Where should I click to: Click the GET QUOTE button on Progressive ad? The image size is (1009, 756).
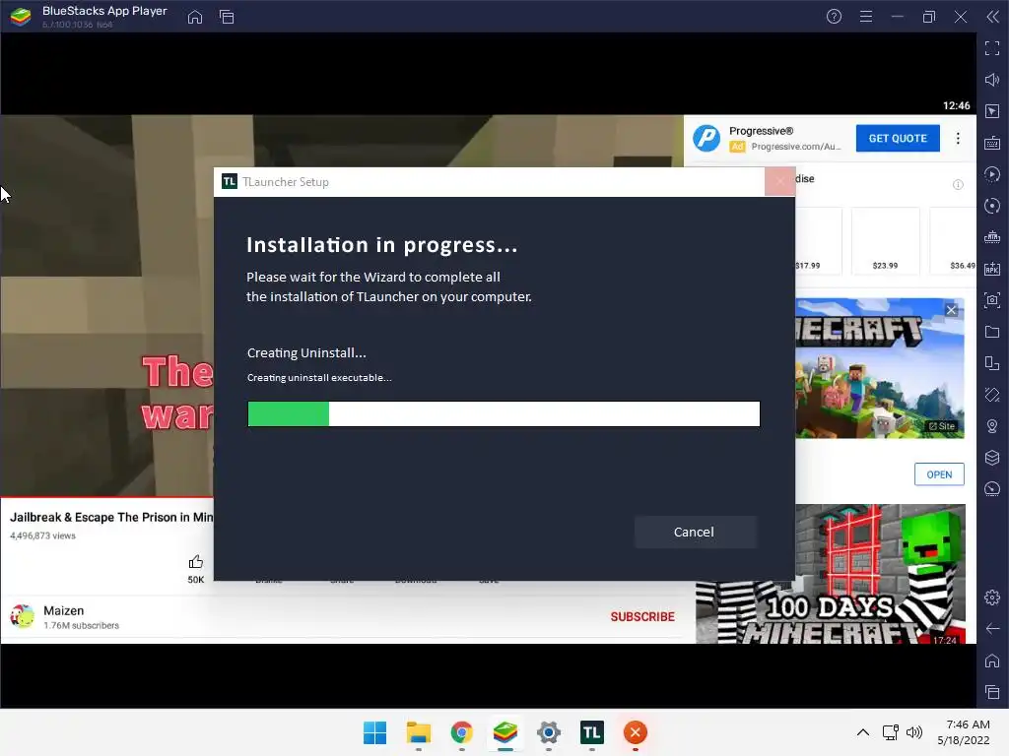coord(898,138)
